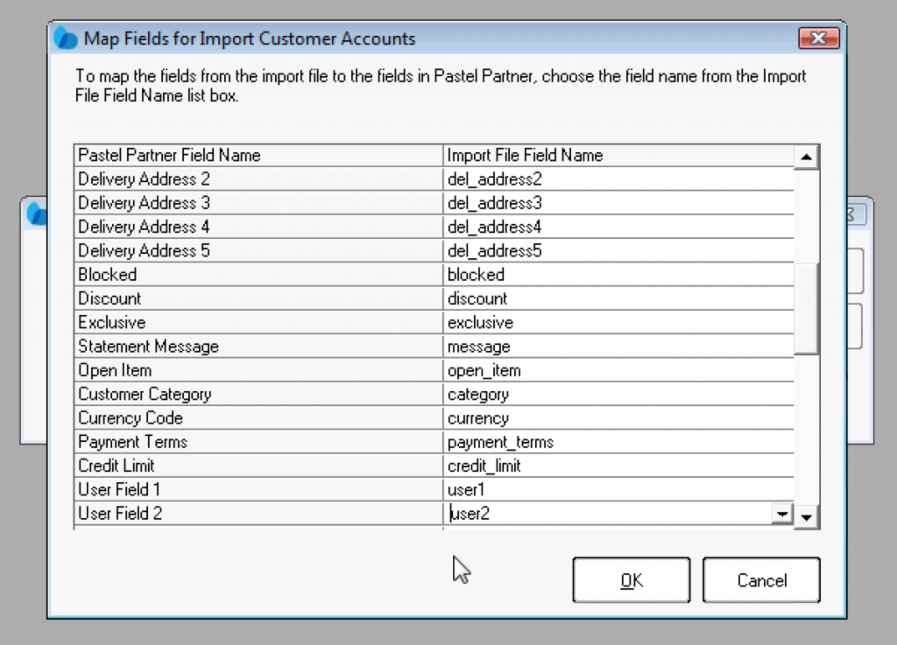Viewport: 897px width, 645px height.
Task: Click the Delivery Address 3 row label
Action: coord(258,203)
